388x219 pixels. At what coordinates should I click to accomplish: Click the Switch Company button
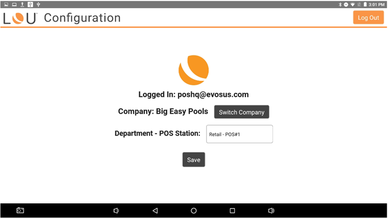[241, 112]
